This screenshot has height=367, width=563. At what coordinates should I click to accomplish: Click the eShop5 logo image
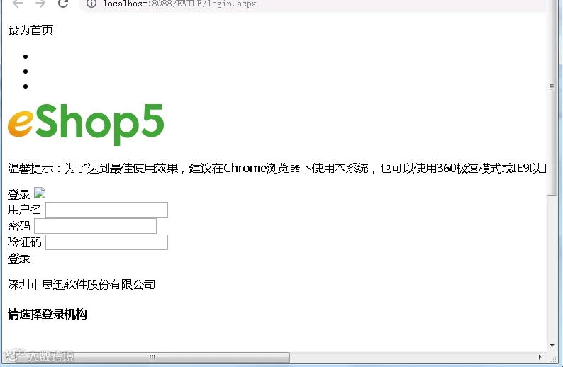click(x=86, y=125)
